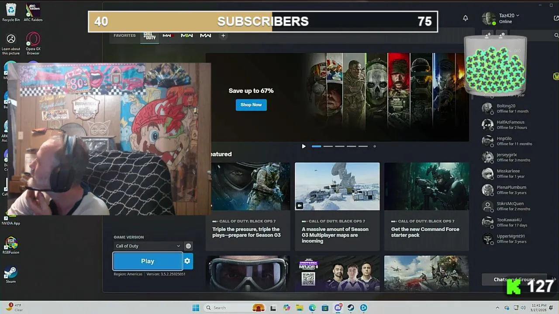559x314 pixels.
Task: Open Recycle Bin on the desktop
Action: coord(11,12)
